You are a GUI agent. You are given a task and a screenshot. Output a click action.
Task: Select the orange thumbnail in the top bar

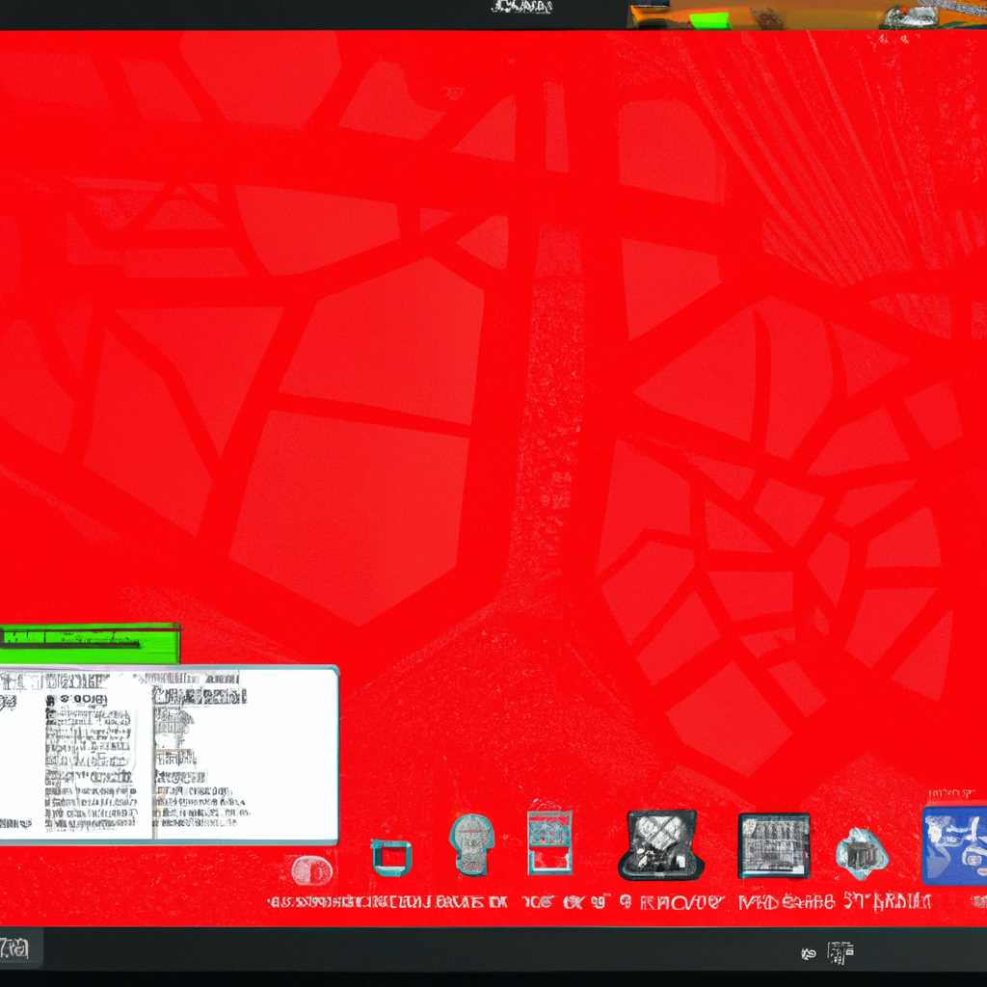tap(807, 14)
